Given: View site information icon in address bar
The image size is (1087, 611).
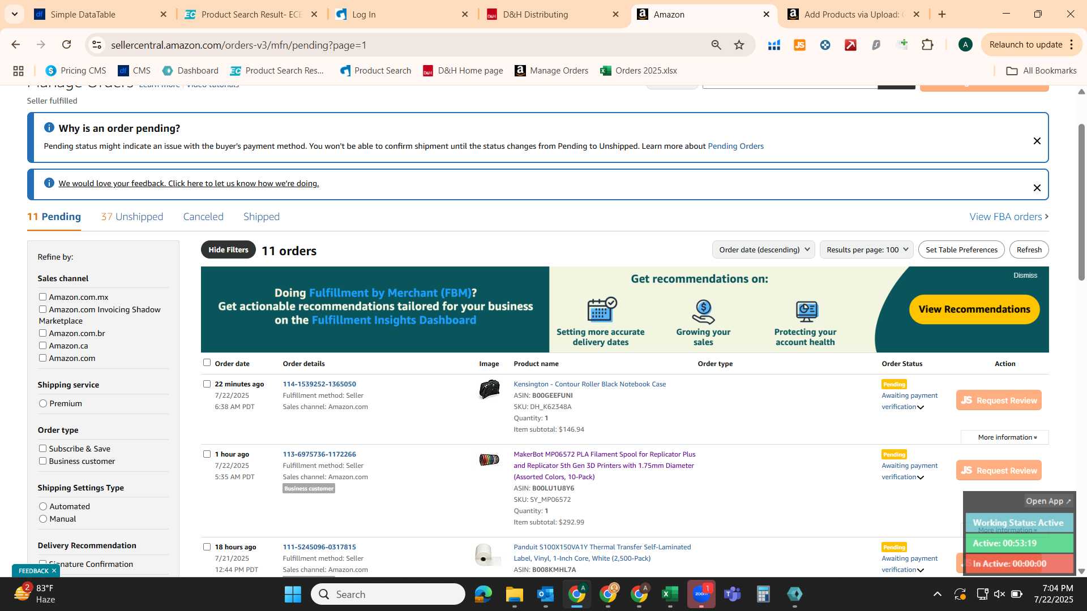Looking at the screenshot, I should 97,45.
